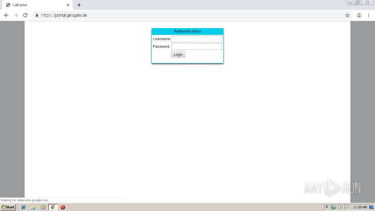Open Windows Media Player taskbar icon
Image resolution: width=375 pixels, height=211 pixels.
(43, 207)
